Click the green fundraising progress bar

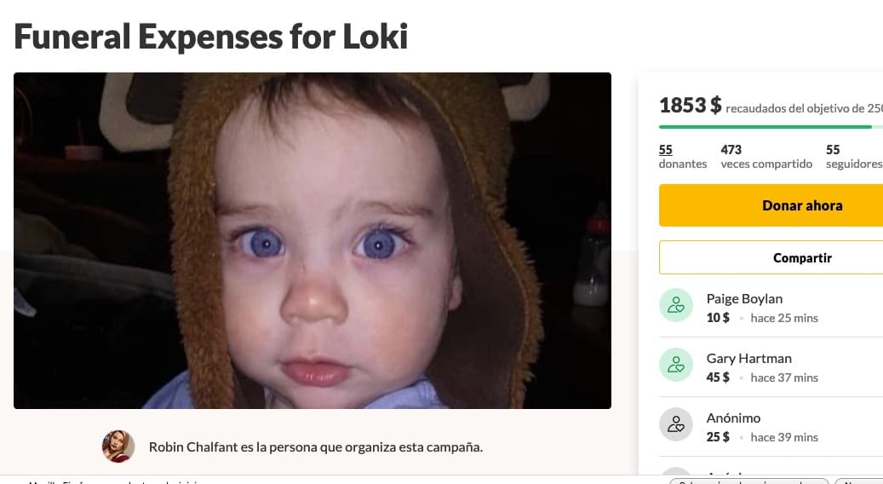tap(766, 127)
